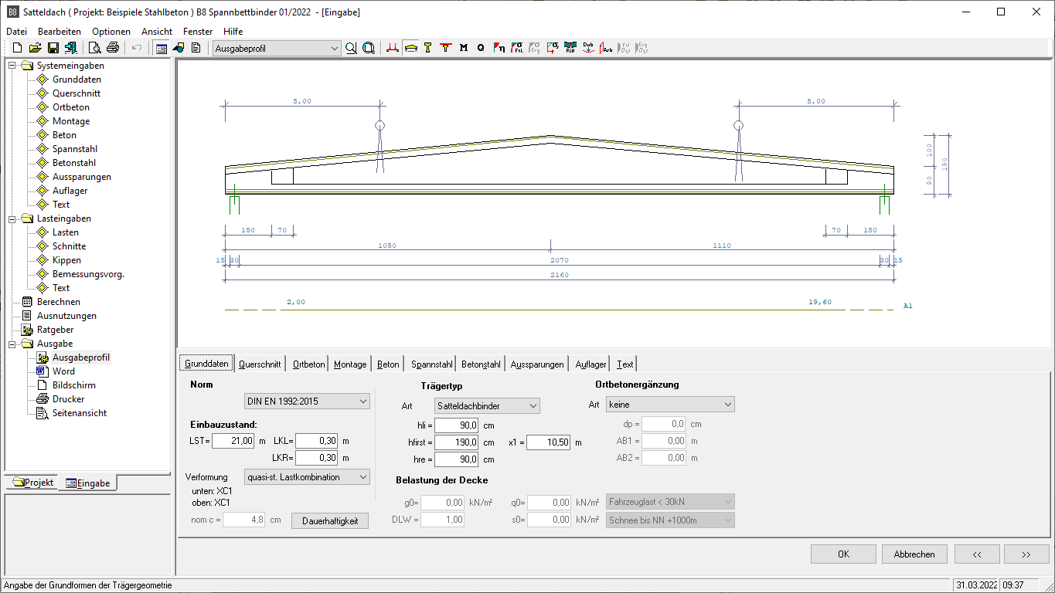Click the red support system view icon
Viewport: 1055px width, 593px height.
[393, 48]
